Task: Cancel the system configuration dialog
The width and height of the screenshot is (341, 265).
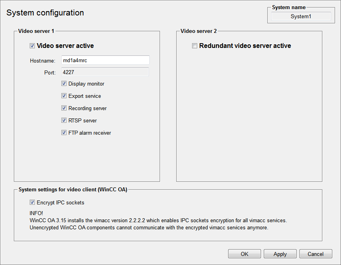Action: tap(316, 254)
